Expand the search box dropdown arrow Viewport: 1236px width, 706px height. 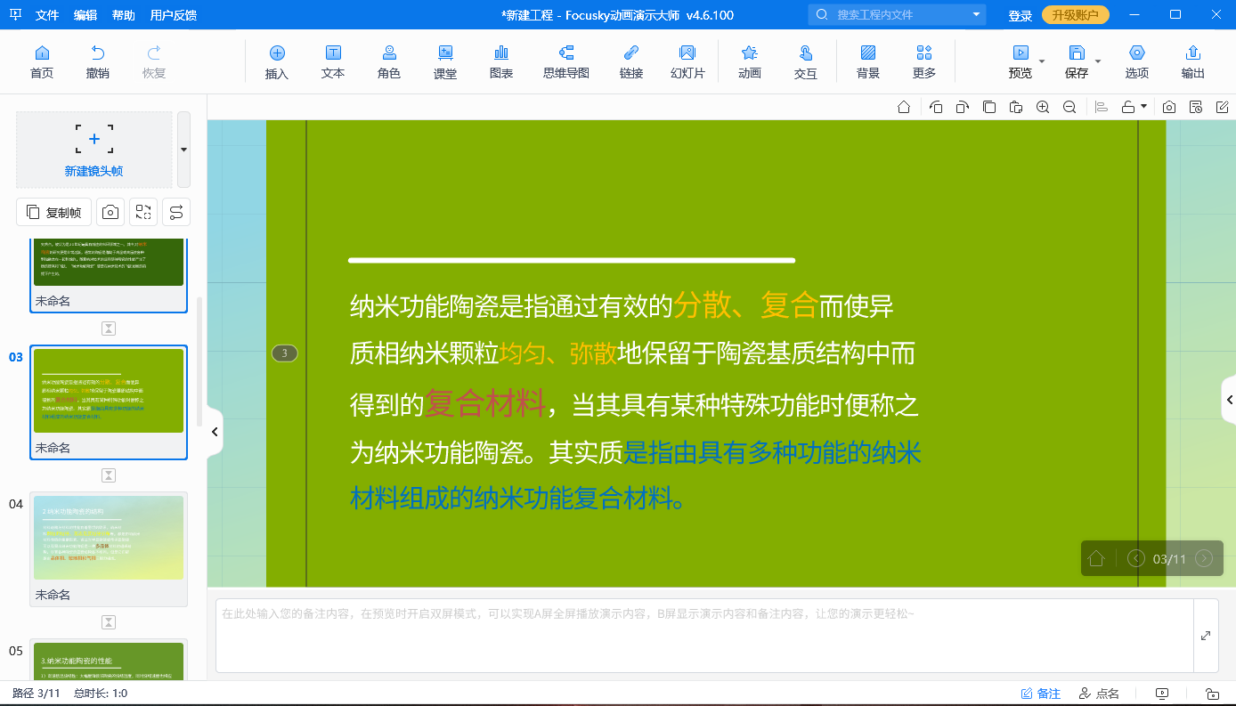977,14
